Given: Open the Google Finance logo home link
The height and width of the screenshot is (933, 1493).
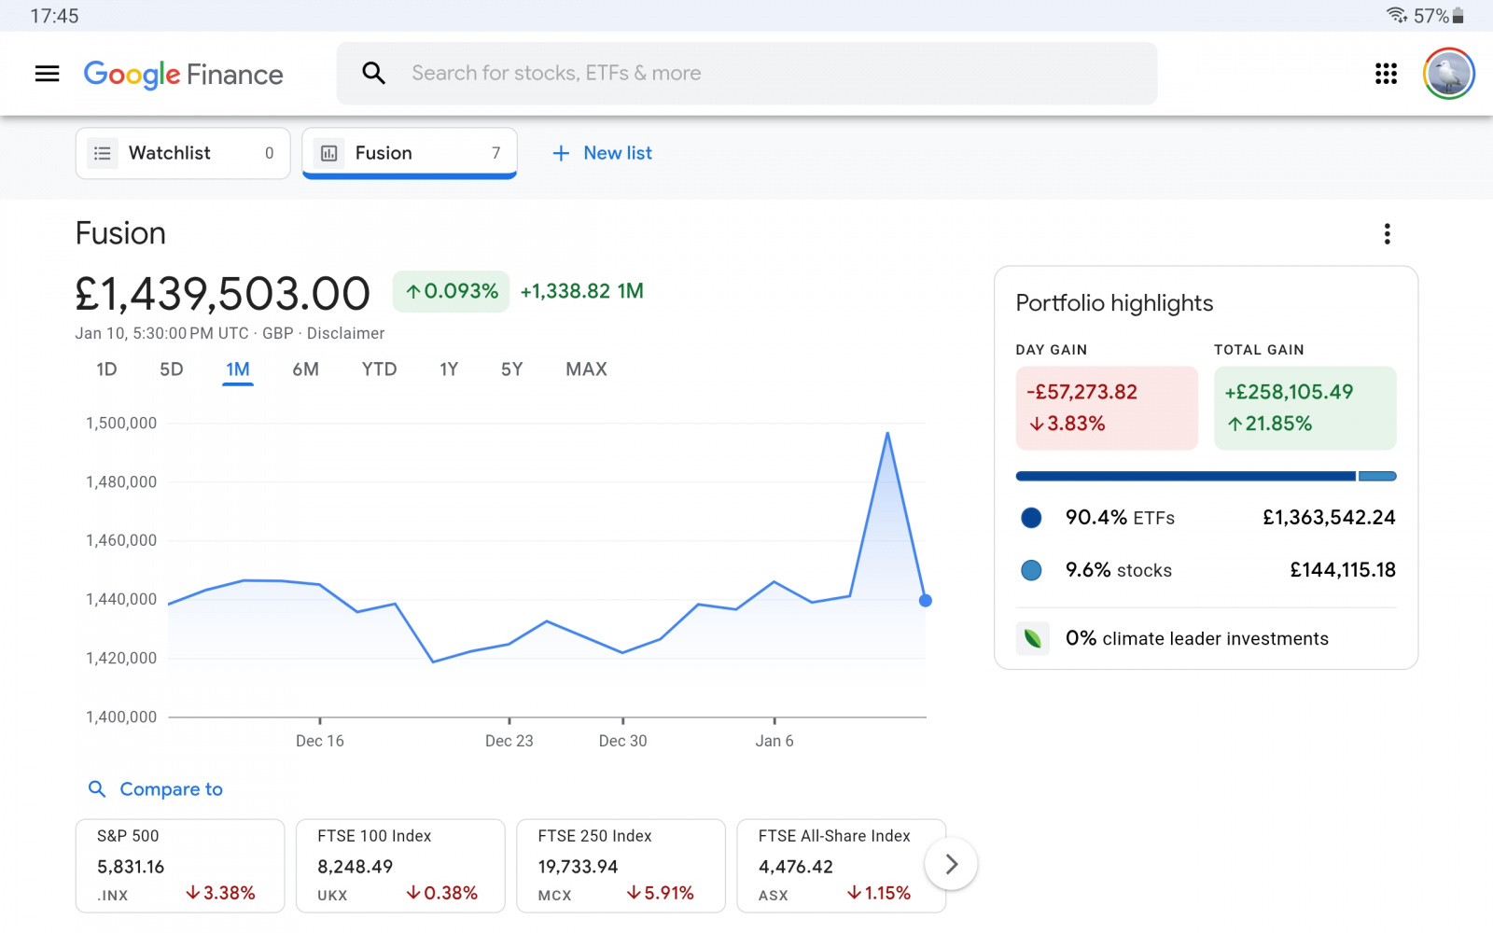Looking at the screenshot, I should coord(183,74).
